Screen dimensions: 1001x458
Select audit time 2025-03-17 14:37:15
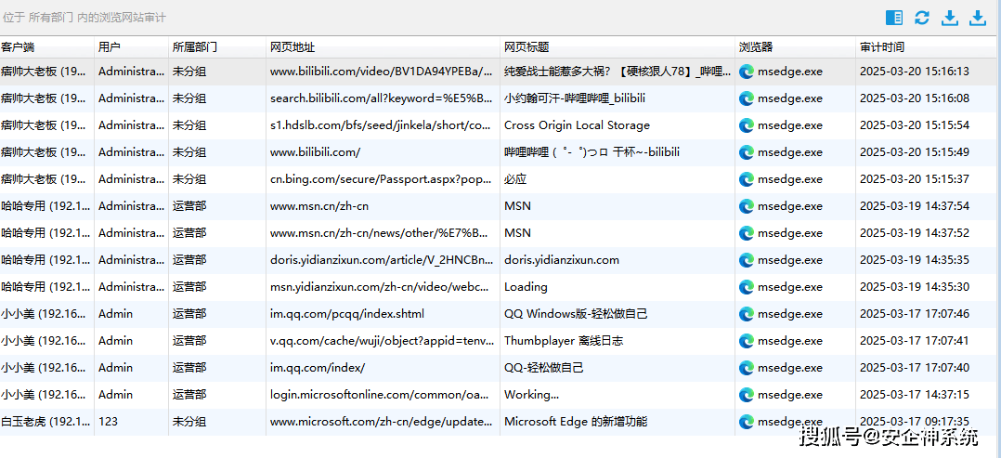click(914, 395)
